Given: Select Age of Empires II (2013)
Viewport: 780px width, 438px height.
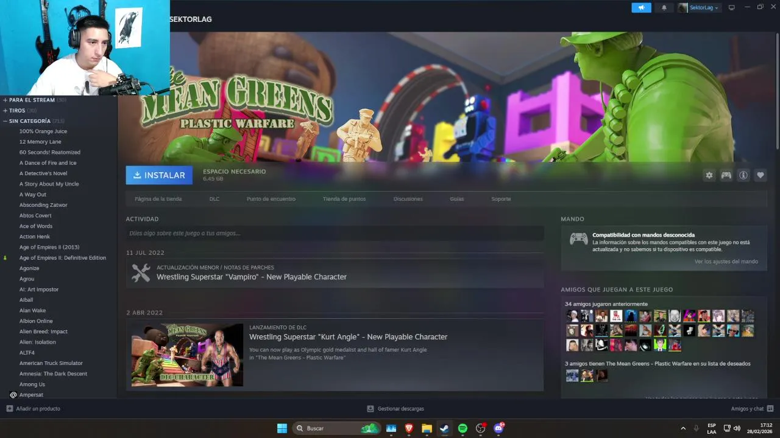Looking at the screenshot, I should (x=49, y=247).
